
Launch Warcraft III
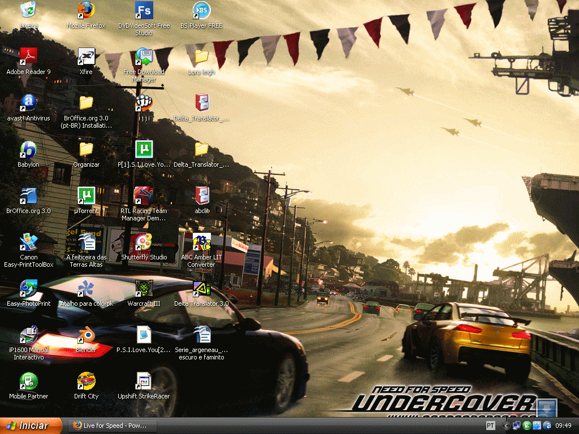pyautogui.click(x=144, y=288)
